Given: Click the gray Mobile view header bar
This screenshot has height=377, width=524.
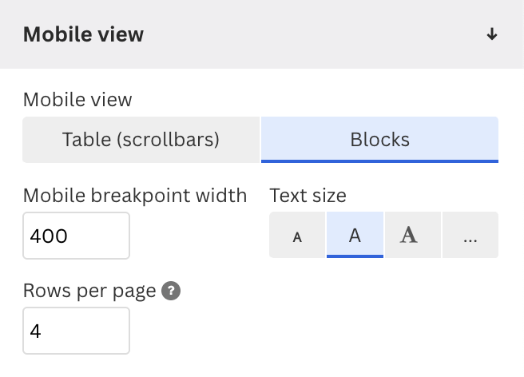Looking at the screenshot, I should click(262, 34).
